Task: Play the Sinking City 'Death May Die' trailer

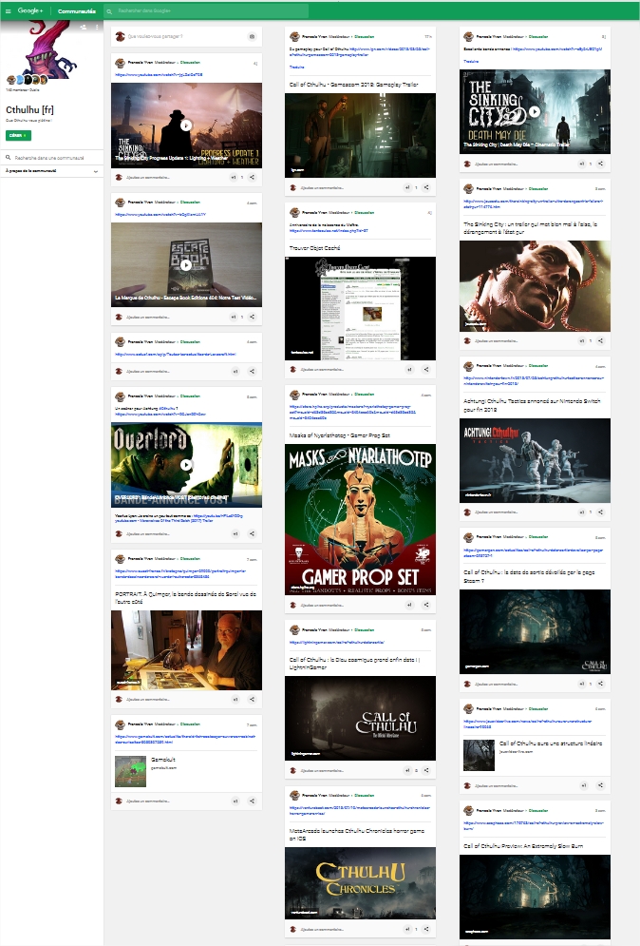Action: pos(535,111)
